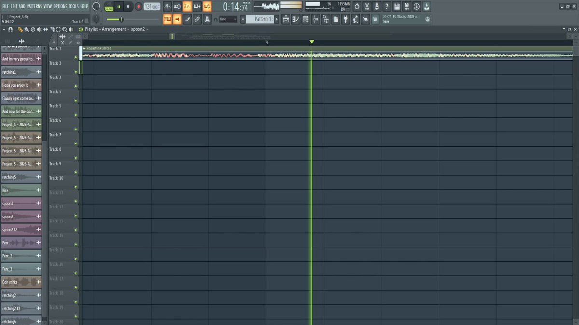Viewport: 579px width, 325px height.
Task: Open the FILE menu
Action: coord(6,6)
